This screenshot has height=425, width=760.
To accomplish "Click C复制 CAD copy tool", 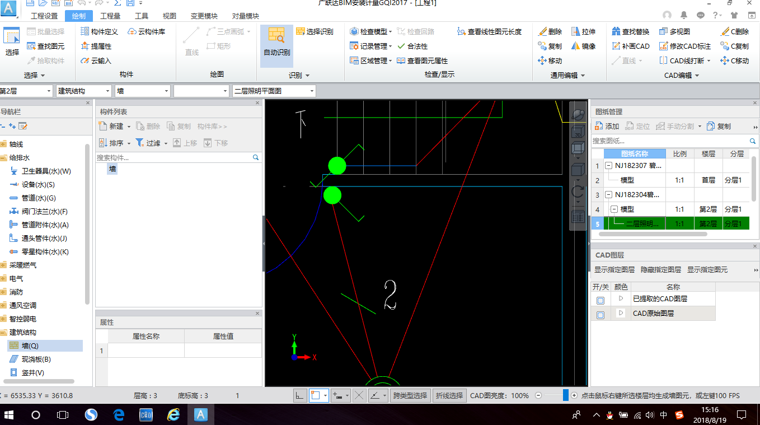I will tap(735, 46).
